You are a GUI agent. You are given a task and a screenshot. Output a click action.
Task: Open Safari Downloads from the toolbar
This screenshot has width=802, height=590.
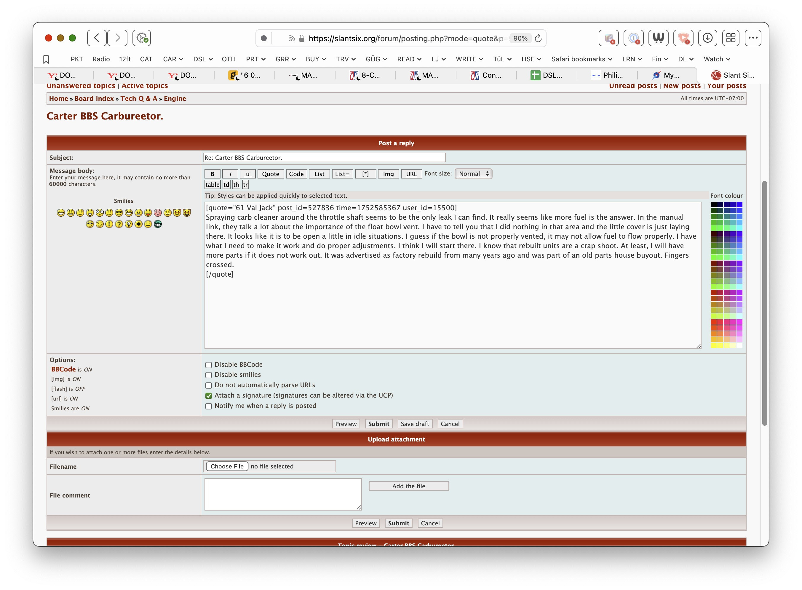tap(708, 38)
